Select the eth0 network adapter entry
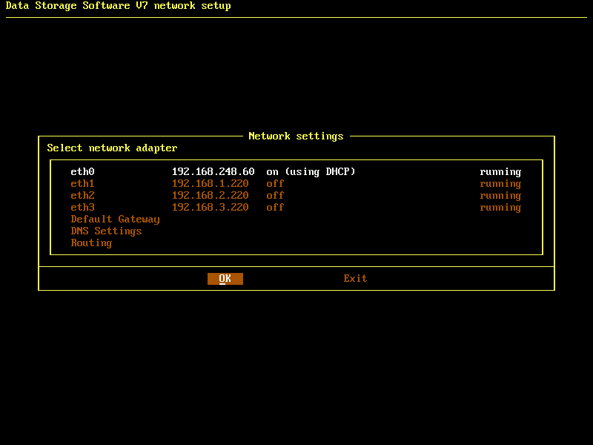The width and height of the screenshot is (593, 445). click(x=296, y=172)
